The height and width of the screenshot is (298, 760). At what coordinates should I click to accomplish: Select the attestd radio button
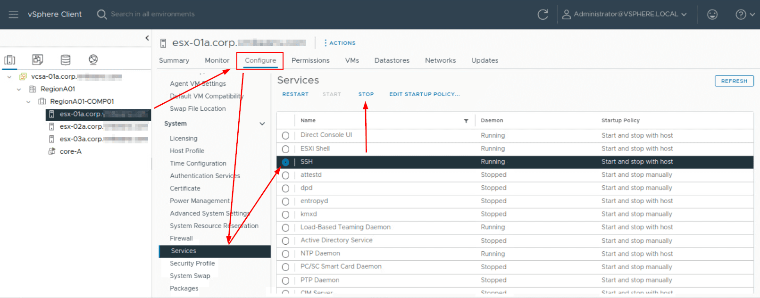click(285, 175)
